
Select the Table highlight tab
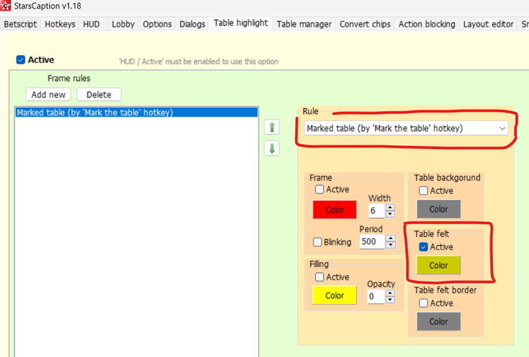coord(240,23)
